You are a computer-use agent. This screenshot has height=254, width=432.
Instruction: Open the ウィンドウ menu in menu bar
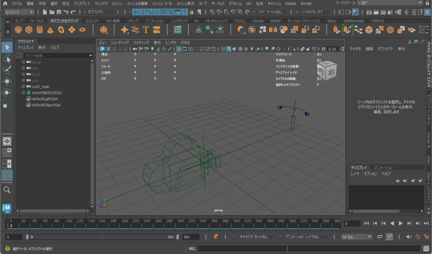(x=101, y=3)
